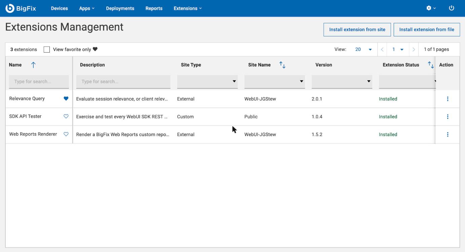The height and width of the screenshot is (252, 465).
Task: Open the Devices menu
Action: pos(59,8)
